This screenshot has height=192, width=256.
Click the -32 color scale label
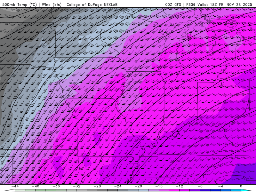(77, 186)
